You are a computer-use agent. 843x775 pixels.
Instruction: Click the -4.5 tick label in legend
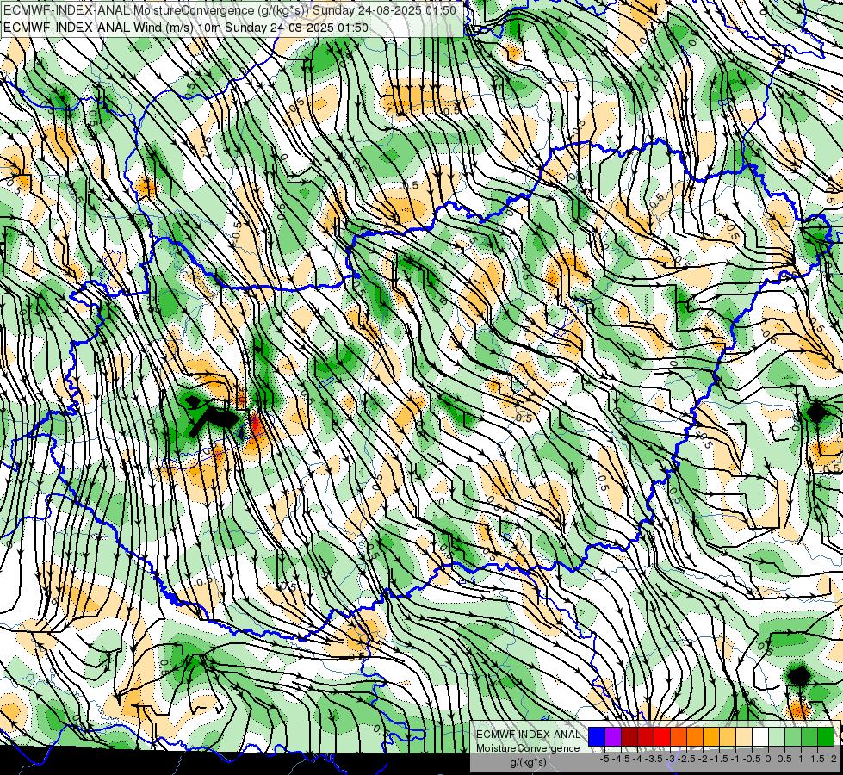622,759
